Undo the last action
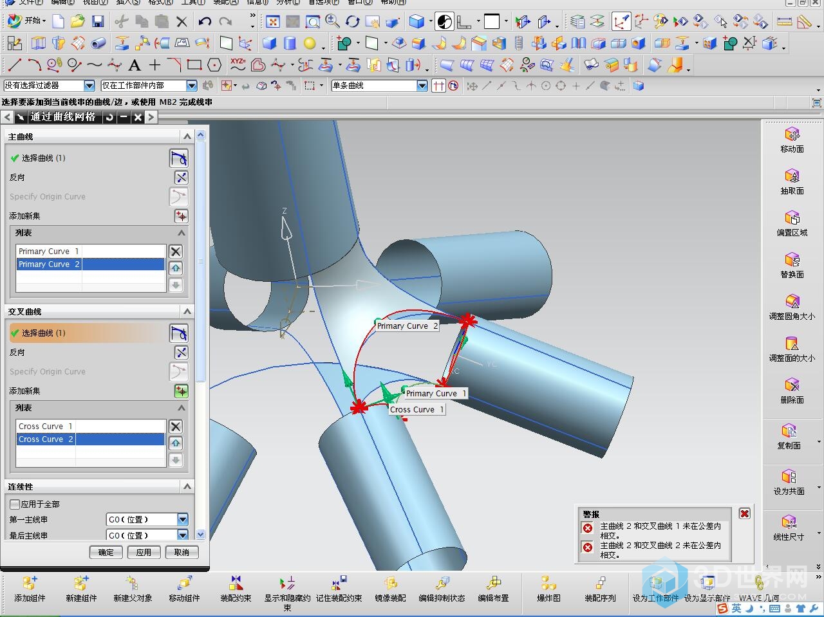Screen dimensions: 824x617 pyautogui.click(x=205, y=22)
